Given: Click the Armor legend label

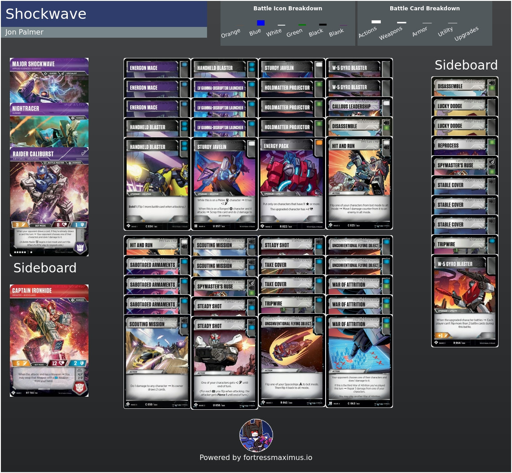Looking at the screenshot, I should coord(419,32).
